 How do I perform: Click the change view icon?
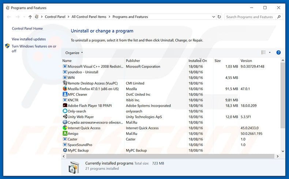coord(263,53)
